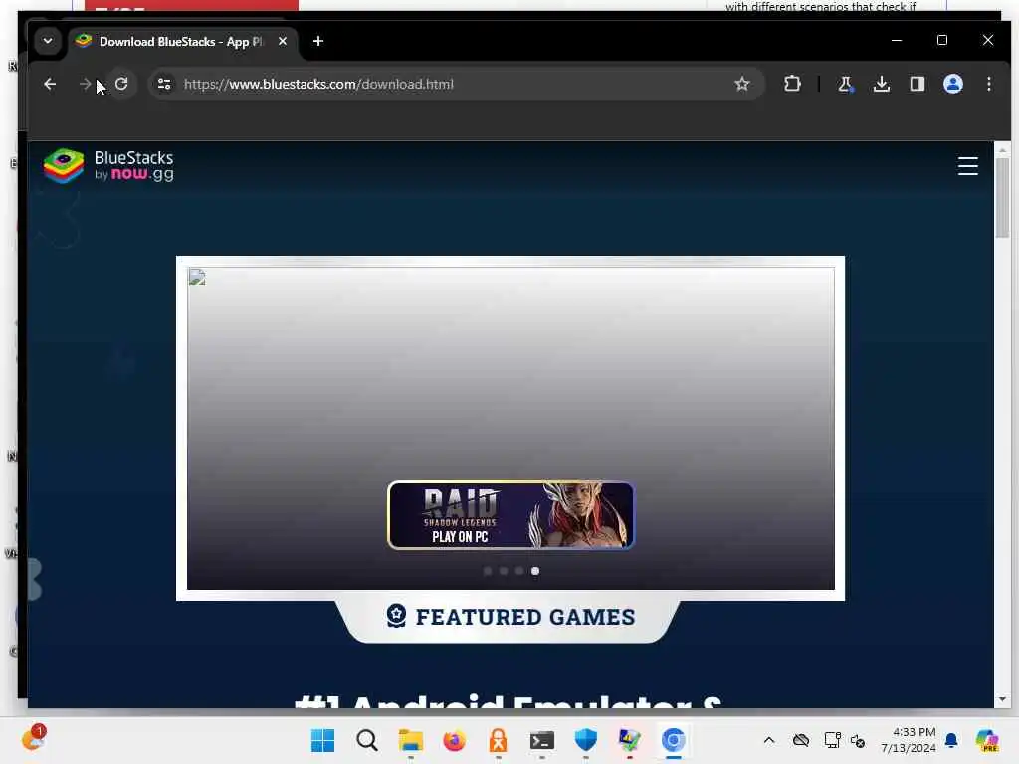Open the weather widget on the taskbar
1019x764 pixels.
pos(34,739)
